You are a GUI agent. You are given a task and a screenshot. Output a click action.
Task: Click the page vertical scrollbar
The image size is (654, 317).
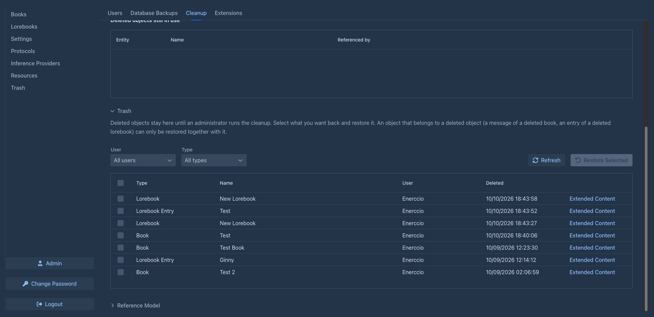(646, 219)
